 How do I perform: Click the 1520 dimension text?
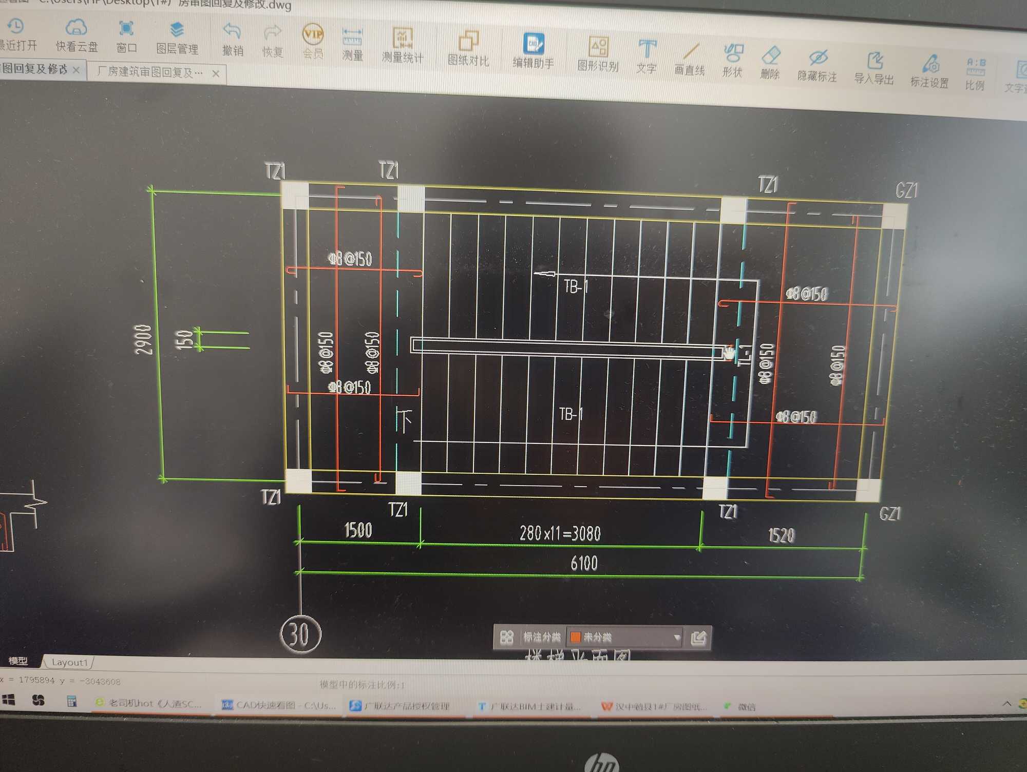[x=781, y=536]
